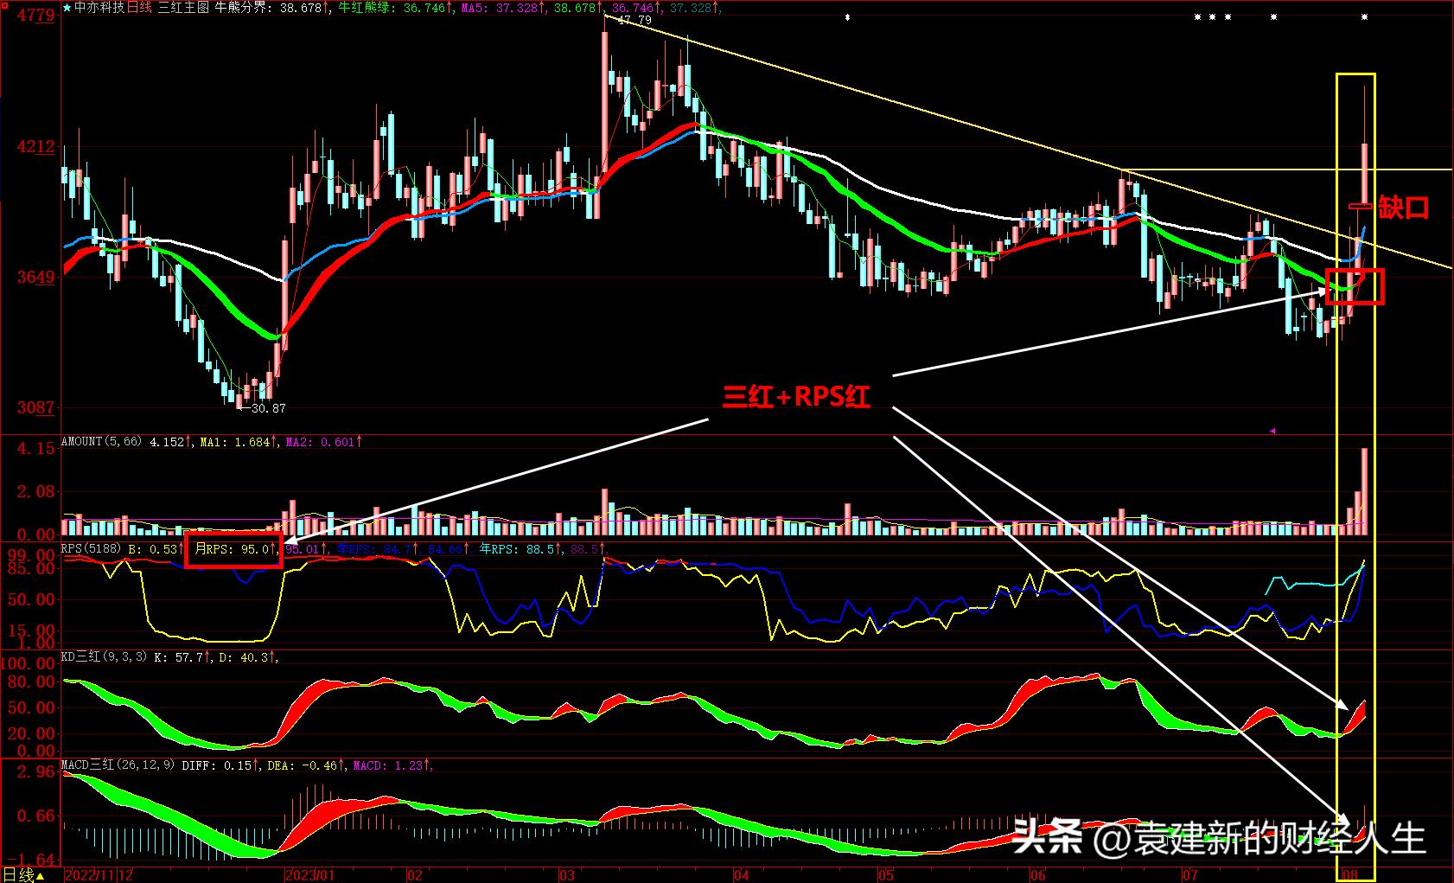Click the 3087 price axis label
Screen dimensions: 1454x883
pos(35,407)
